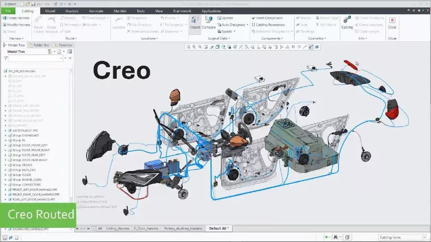Minimize the ribbon with the up arrow
Viewport: 431px width, 242px height.
408,11
